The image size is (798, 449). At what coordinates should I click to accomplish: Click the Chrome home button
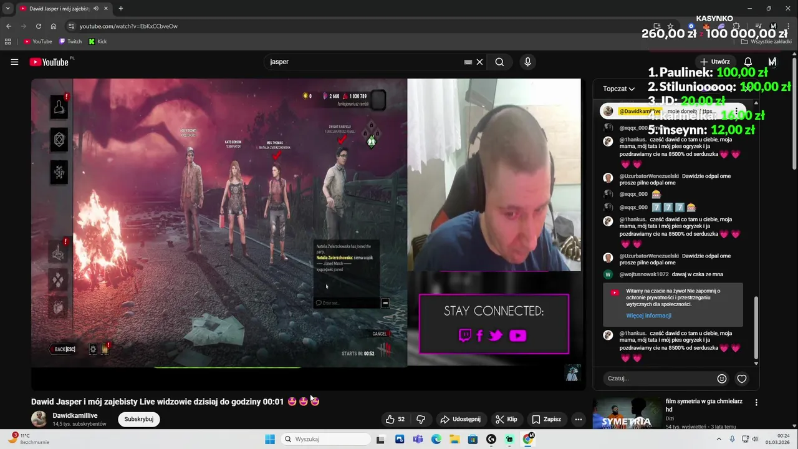click(54, 26)
